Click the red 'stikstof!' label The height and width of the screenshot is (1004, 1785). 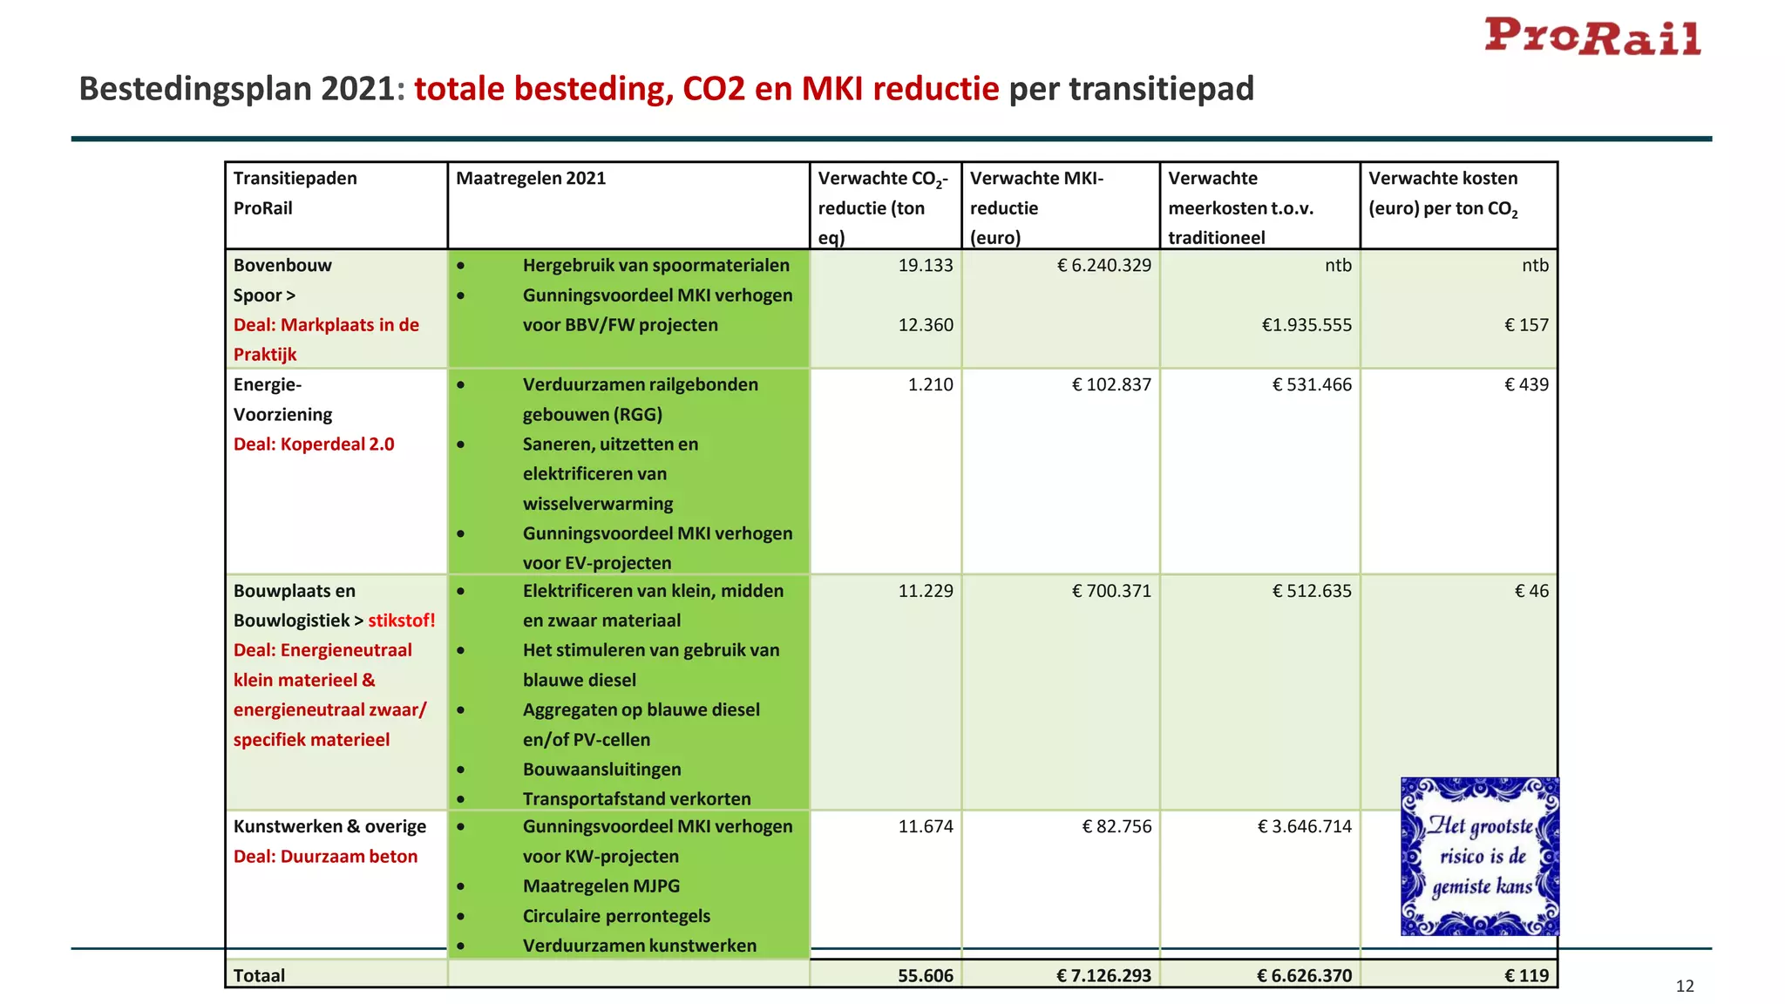tap(401, 621)
